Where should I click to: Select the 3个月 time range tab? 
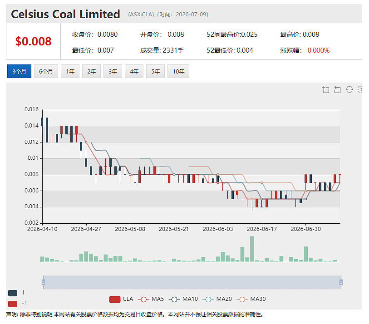pyautogui.click(x=19, y=71)
